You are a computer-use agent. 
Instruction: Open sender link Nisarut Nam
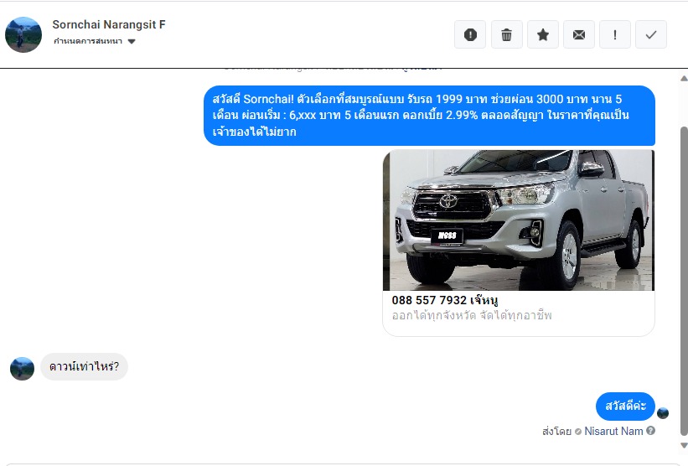tap(613, 432)
